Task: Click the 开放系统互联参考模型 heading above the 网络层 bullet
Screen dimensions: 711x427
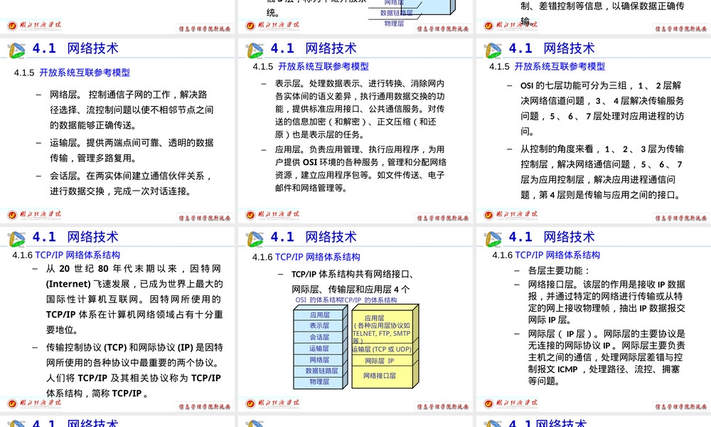Action: [x=85, y=73]
